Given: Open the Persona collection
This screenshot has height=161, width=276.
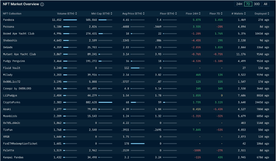Looking at the screenshot, I should pos(9,27).
